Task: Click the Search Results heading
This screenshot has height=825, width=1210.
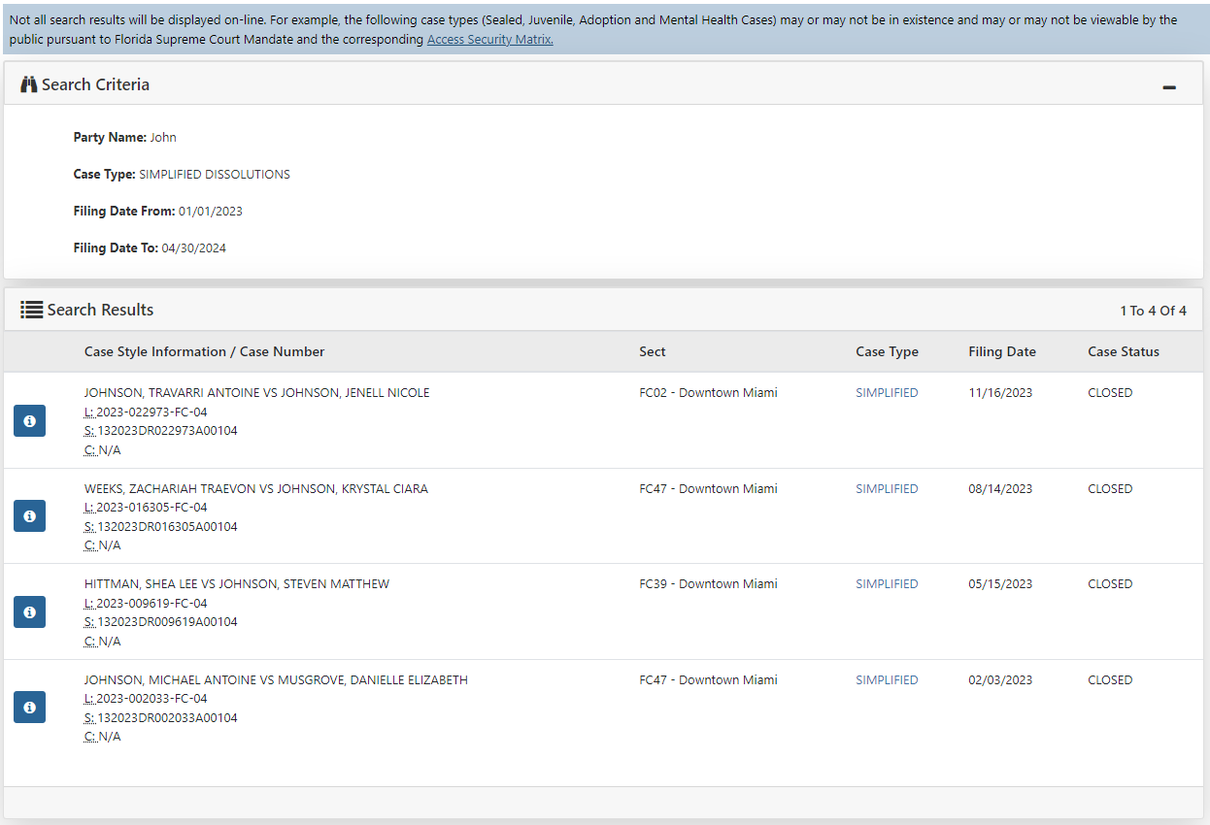Action: coord(100,310)
